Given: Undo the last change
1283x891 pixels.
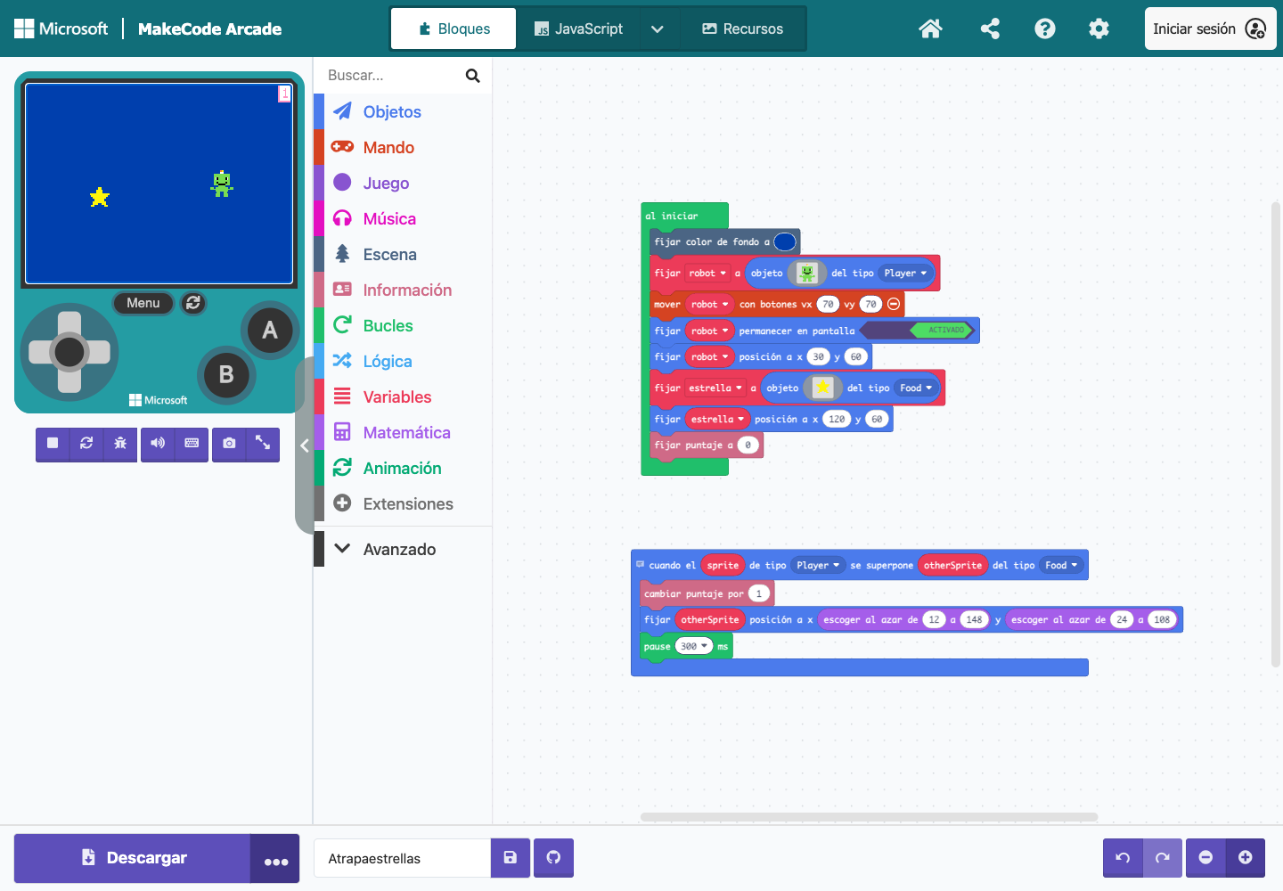Looking at the screenshot, I should [1123, 858].
